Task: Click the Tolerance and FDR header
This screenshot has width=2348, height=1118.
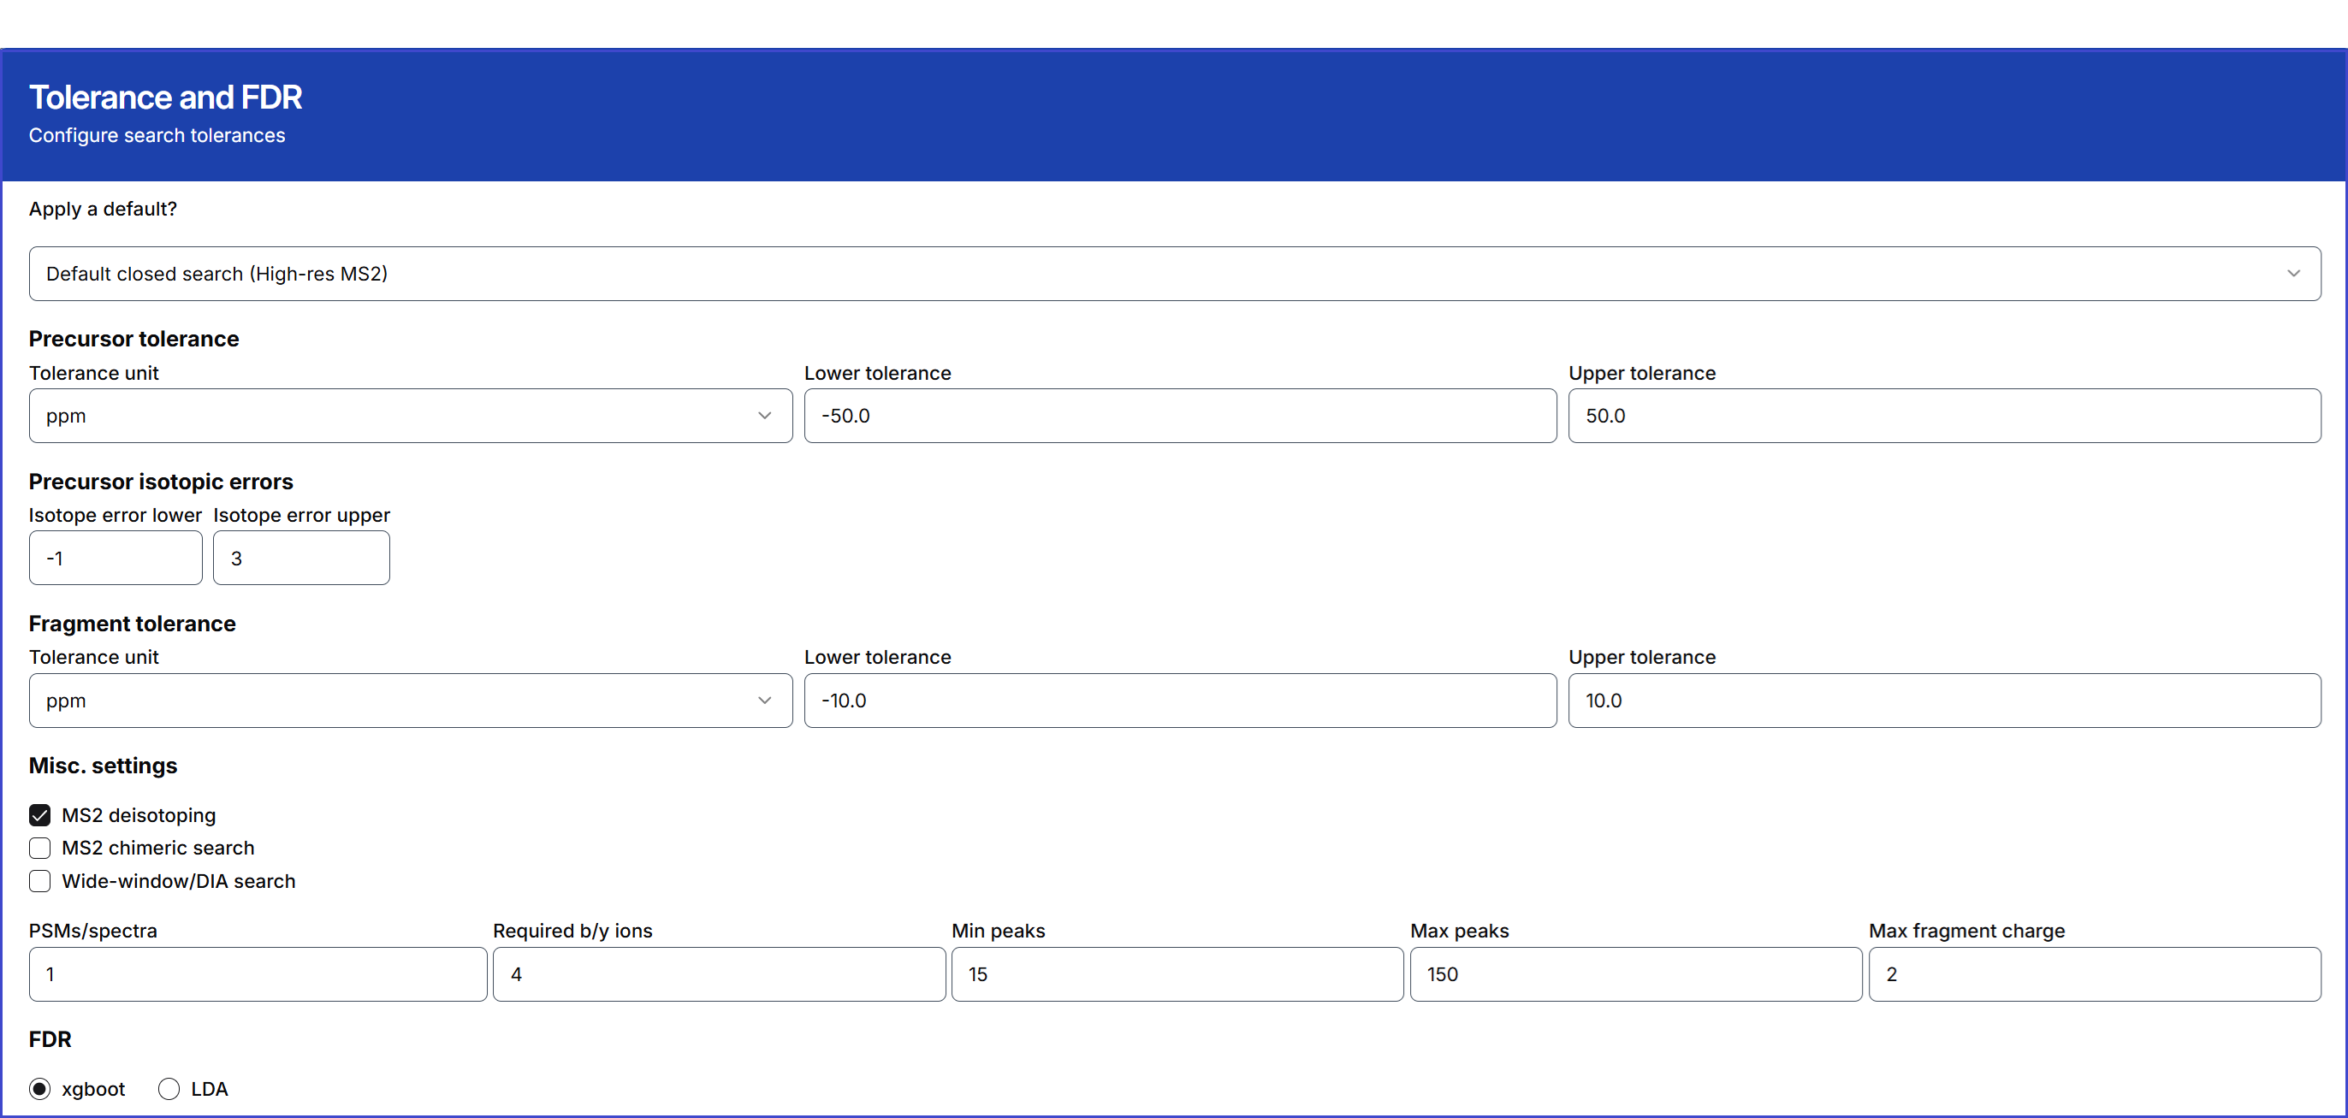Action: click(x=165, y=98)
